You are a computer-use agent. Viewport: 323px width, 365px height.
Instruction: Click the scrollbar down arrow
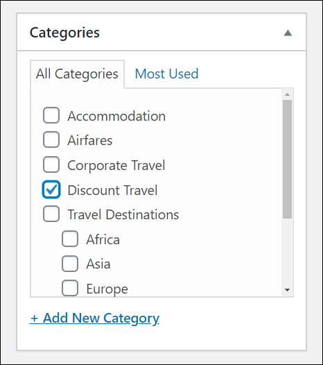[x=287, y=290]
